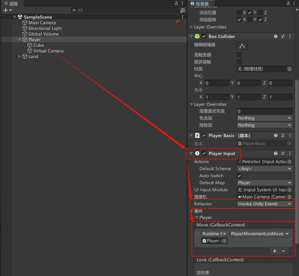Collapse the Player Basic script component
Viewport: 299px width, 276px height.
point(191,135)
